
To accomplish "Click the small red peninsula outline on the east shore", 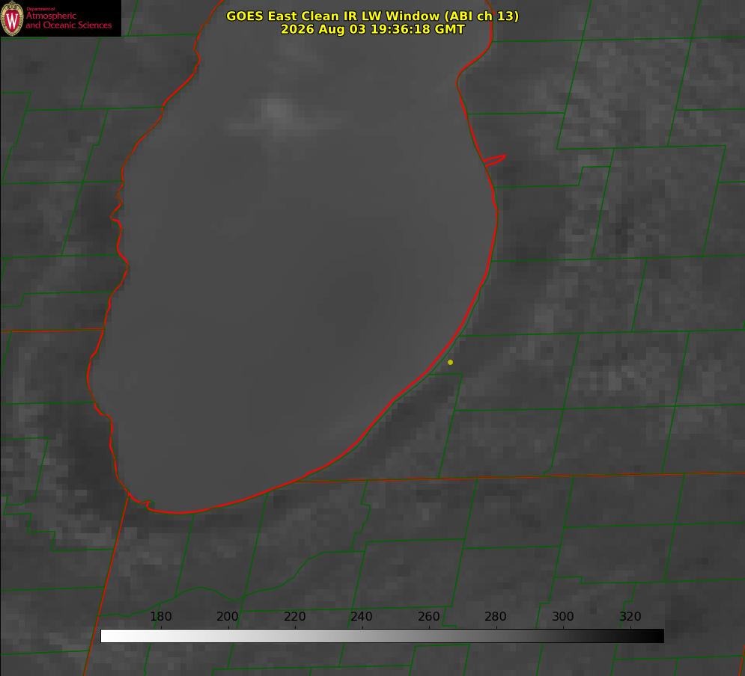I will (495, 160).
